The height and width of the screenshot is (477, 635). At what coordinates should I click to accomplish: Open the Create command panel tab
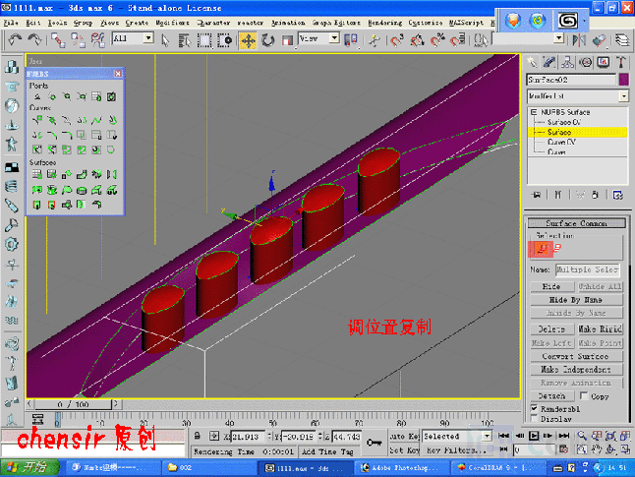pyautogui.click(x=532, y=62)
